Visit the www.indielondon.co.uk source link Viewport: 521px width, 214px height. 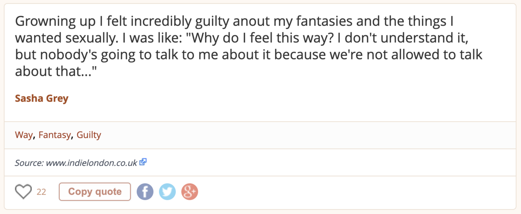point(91,163)
